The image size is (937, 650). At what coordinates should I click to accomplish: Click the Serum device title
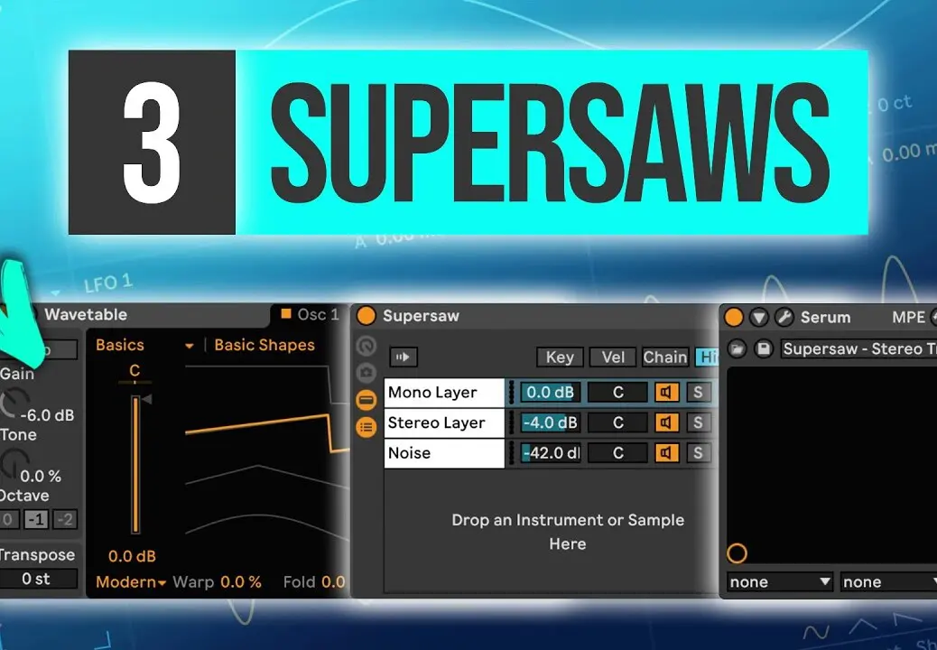tap(825, 317)
